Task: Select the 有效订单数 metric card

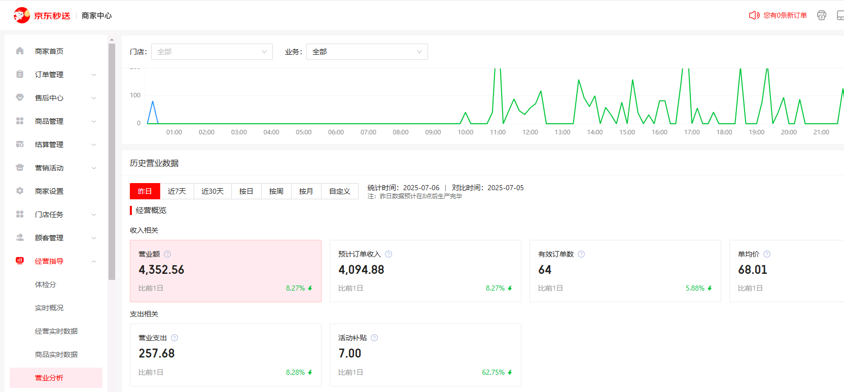Action: [625, 271]
